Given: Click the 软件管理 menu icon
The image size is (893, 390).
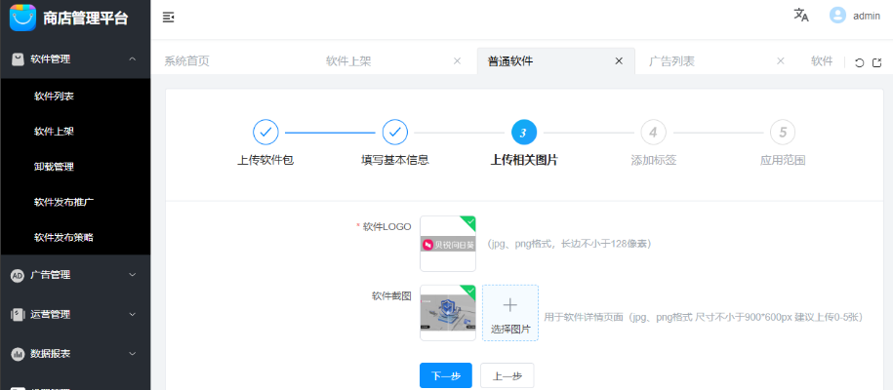Looking at the screenshot, I should pos(18,58).
